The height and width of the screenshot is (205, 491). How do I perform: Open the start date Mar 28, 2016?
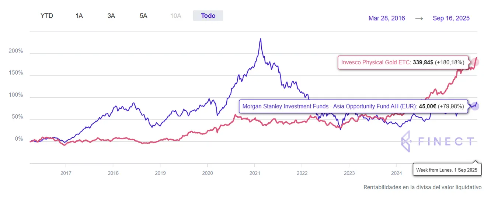[387, 18]
